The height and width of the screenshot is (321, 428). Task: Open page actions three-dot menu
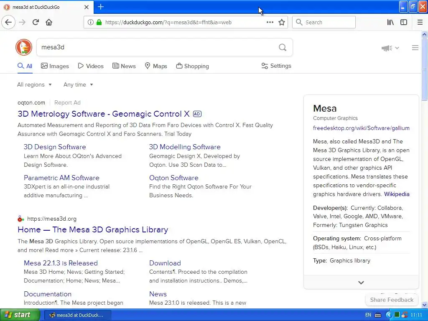pyautogui.click(x=270, y=23)
